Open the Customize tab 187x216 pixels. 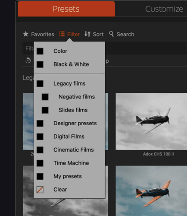164,9
